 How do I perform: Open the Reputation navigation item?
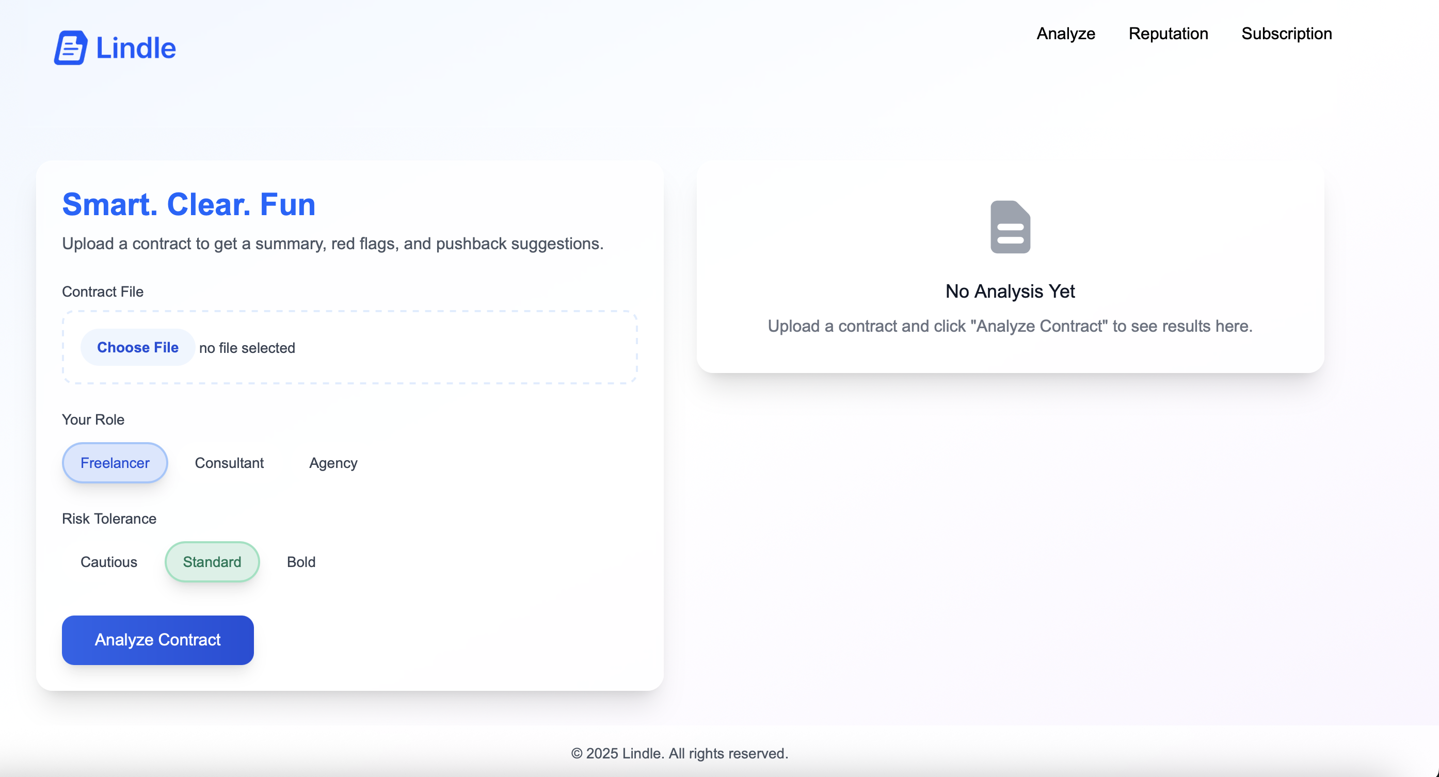tap(1168, 34)
